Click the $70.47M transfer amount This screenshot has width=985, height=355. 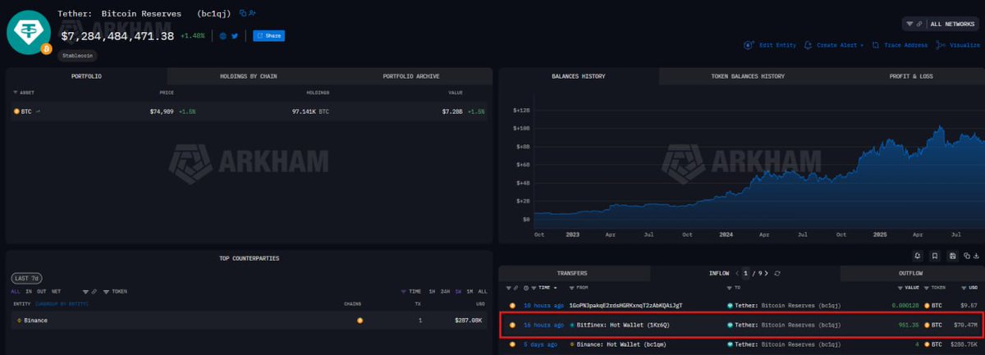point(964,325)
